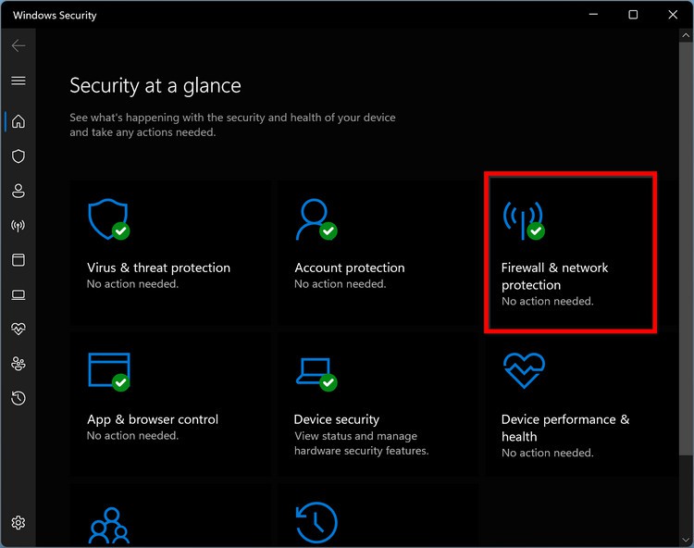Open Device performance & health heart sidebar icon

click(x=18, y=330)
